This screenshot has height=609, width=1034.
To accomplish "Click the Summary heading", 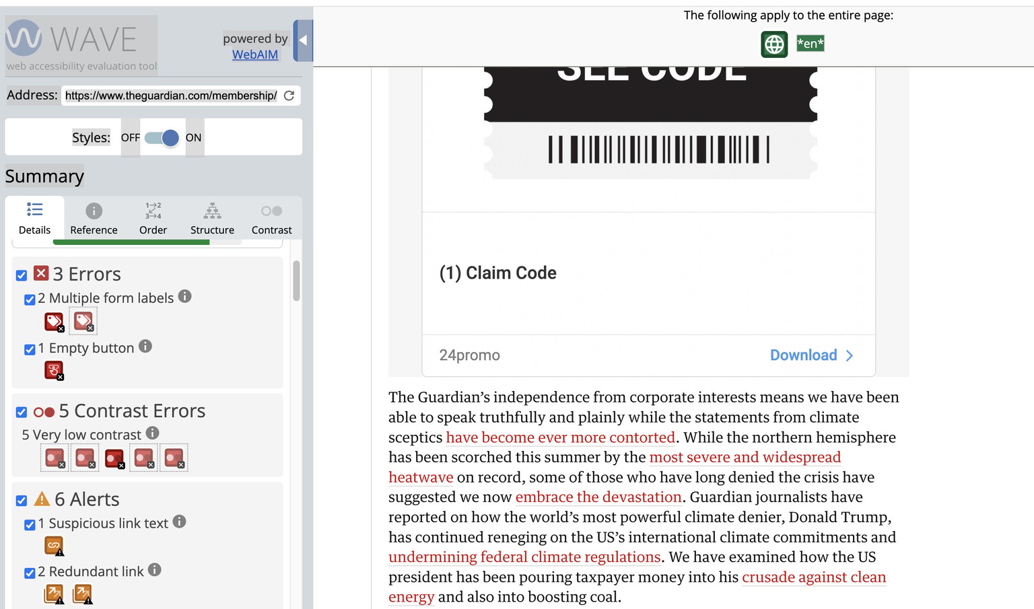I will coord(44,176).
